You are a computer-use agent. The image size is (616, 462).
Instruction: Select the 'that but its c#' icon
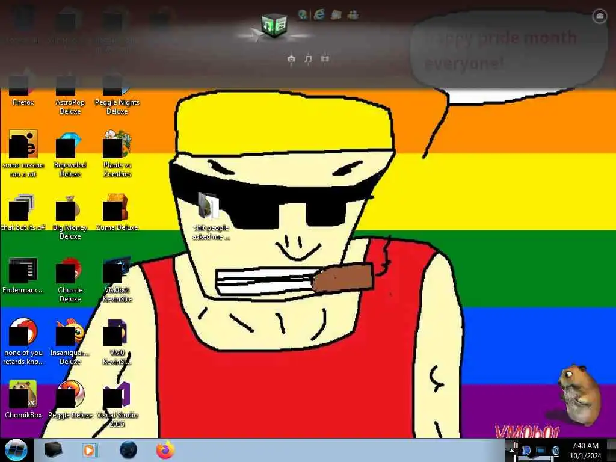(23, 212)
